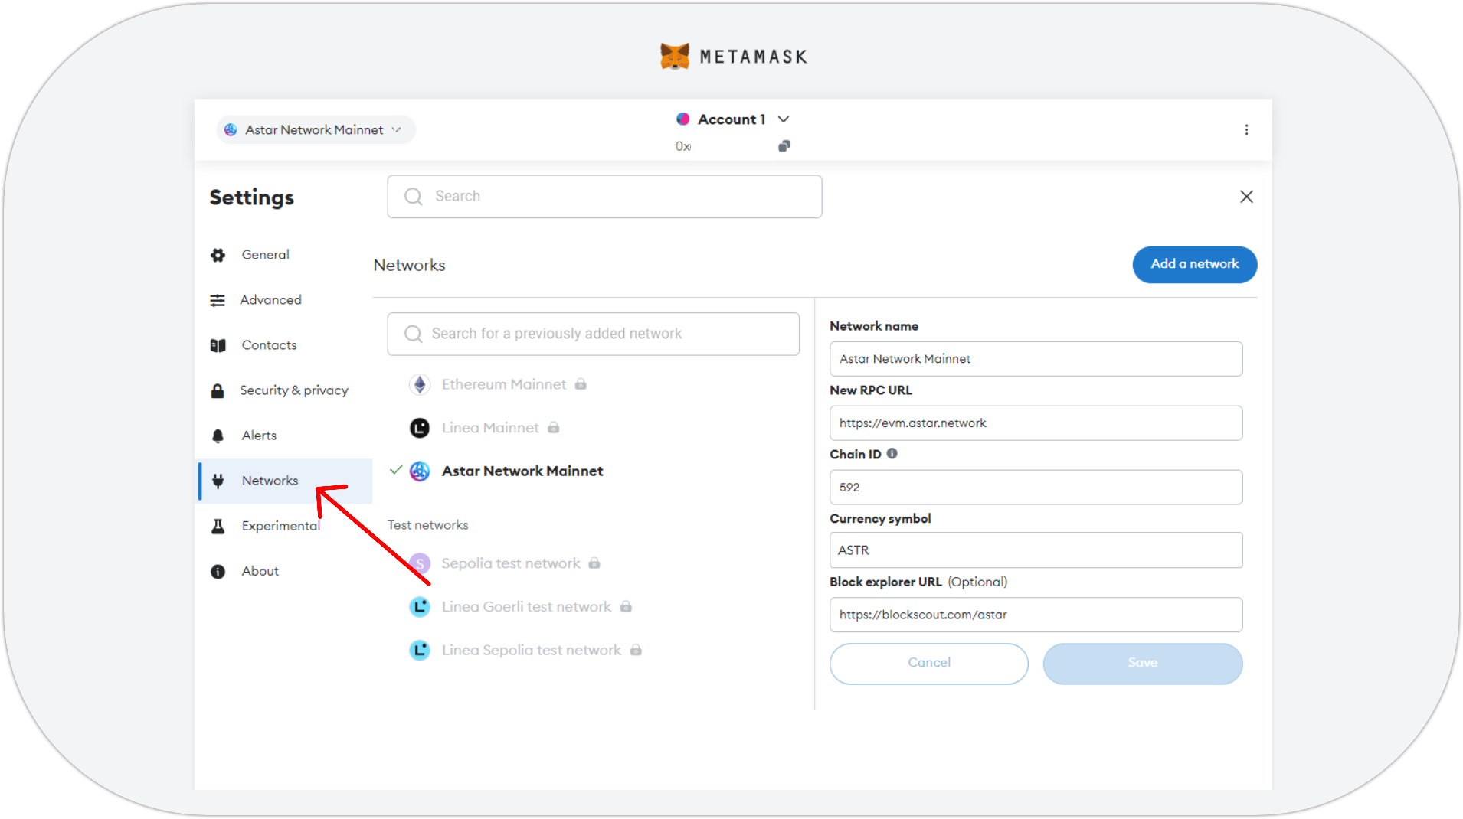Expand the Account 1 selector chevron
Screen dimensions: 1463x819
pos(784,119)
